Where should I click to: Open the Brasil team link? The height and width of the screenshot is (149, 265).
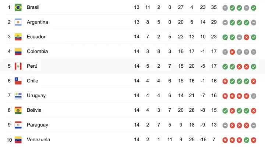(x=33, y=7)
